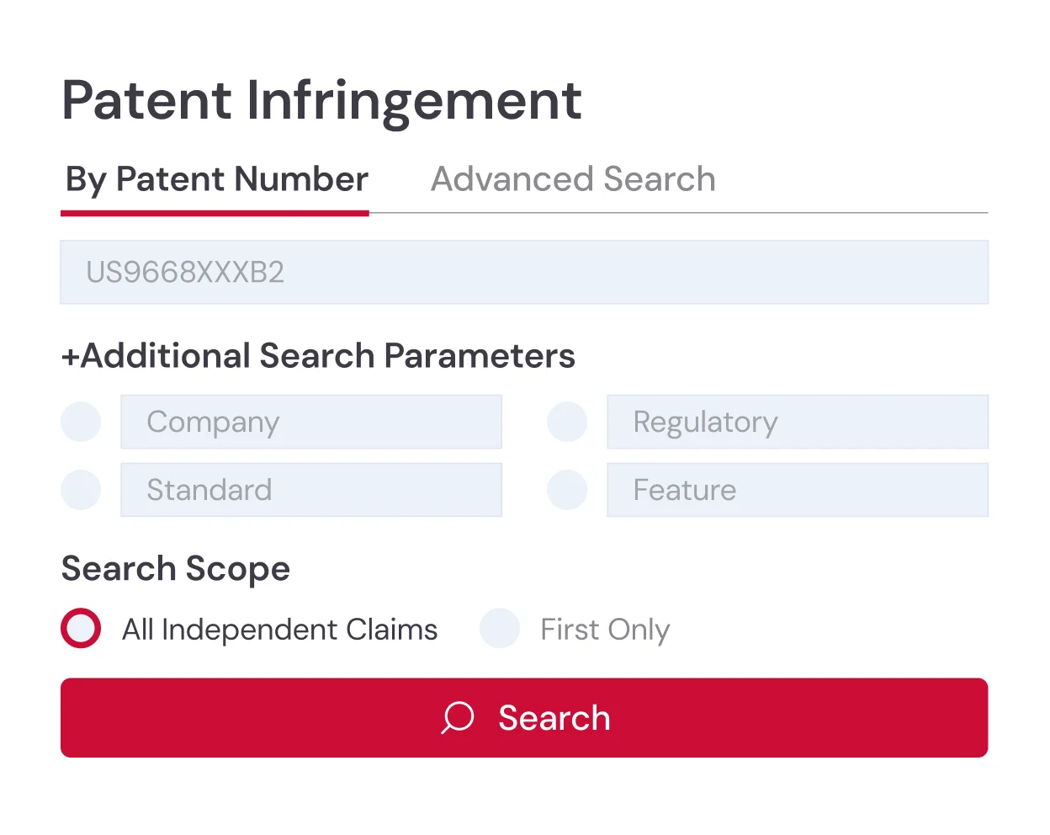This screenshot has height=835, width=1050.
Task: Enable the Regulatory parameter checkbox
Action: pos(567,422)
